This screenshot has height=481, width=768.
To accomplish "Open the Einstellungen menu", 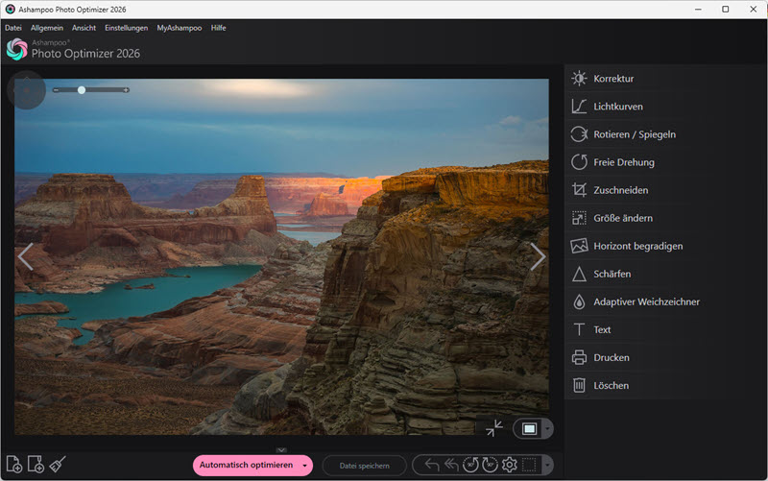I will tap(127, 28).
